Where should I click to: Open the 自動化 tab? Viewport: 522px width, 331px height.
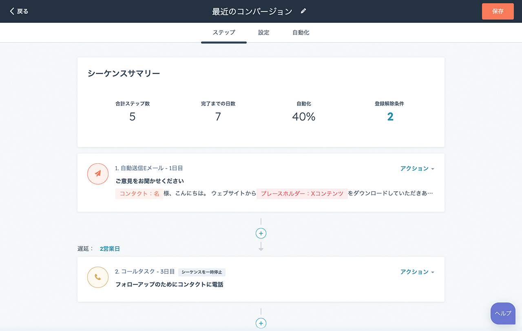pos(301,32)
